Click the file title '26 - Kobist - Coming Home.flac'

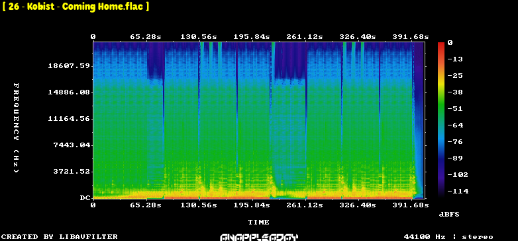click(x=76, y=7)
